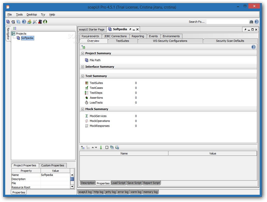Open Overview panel help icon
Screen dimensions: 267x202
(253, 47)
